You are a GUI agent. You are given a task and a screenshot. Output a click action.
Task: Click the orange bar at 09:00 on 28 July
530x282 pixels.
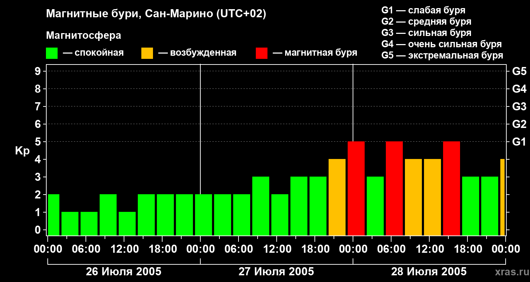413,197
